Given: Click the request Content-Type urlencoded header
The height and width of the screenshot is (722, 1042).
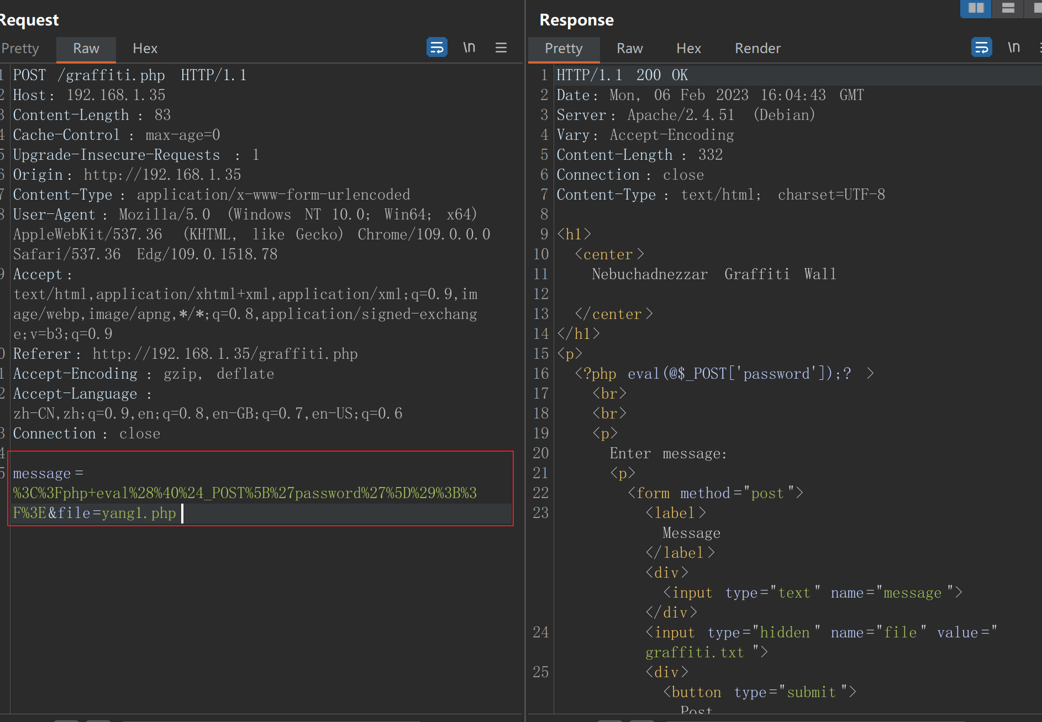Looking at the screenshot, I should [212, 195].
